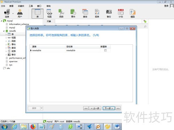Open the Help menu
The width and height of the screenshot is (174, 130).
pyautogui.click(x=48, y=6)
